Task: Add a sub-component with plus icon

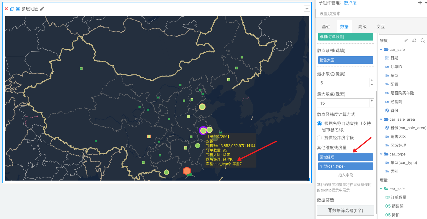Action: pos(420,3)
